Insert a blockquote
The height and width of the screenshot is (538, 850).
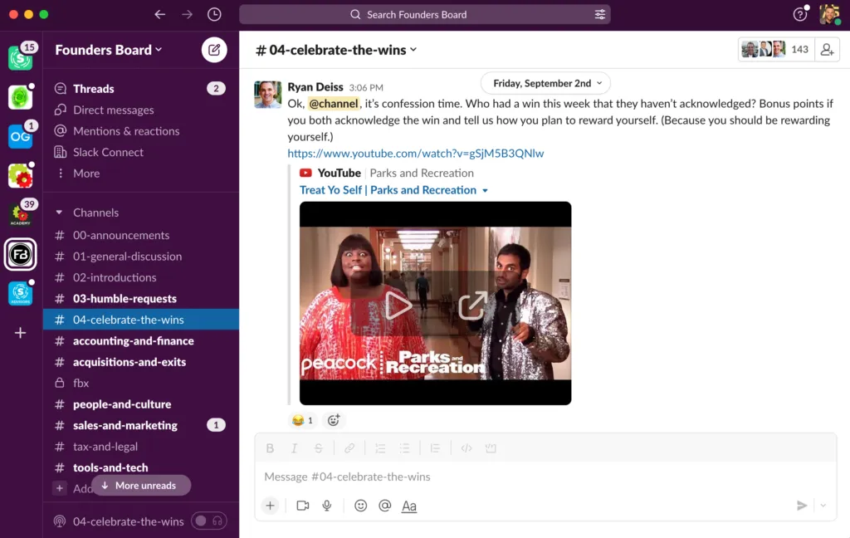coord(435,448)
